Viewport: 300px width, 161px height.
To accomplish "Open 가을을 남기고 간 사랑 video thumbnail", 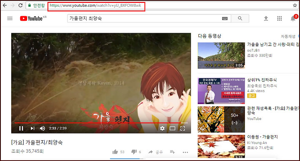I will click(x=221, y=56).
